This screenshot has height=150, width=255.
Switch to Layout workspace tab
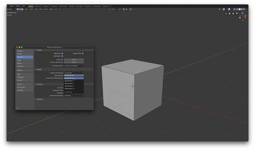31,6
